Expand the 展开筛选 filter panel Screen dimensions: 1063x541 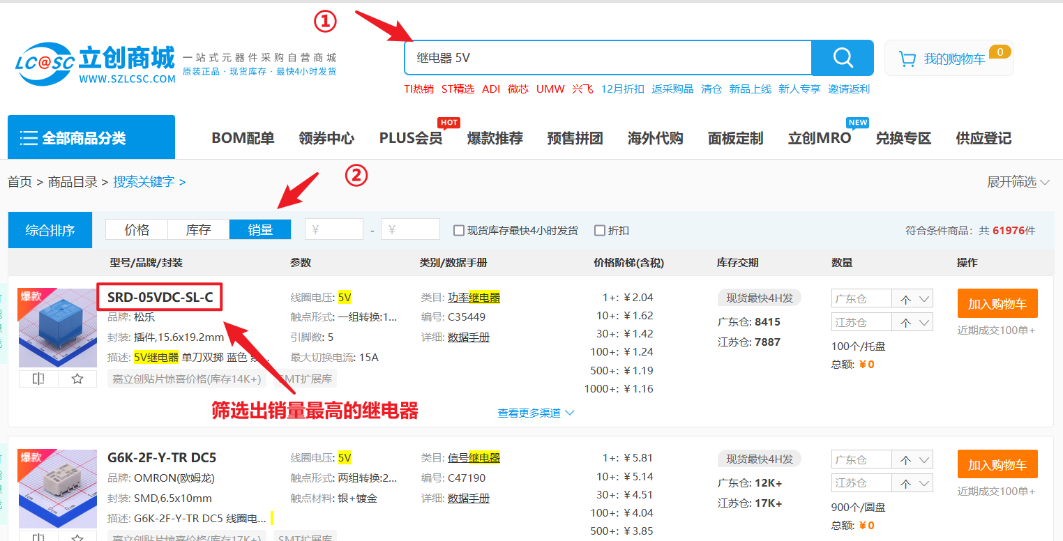tap(1018, 182)
